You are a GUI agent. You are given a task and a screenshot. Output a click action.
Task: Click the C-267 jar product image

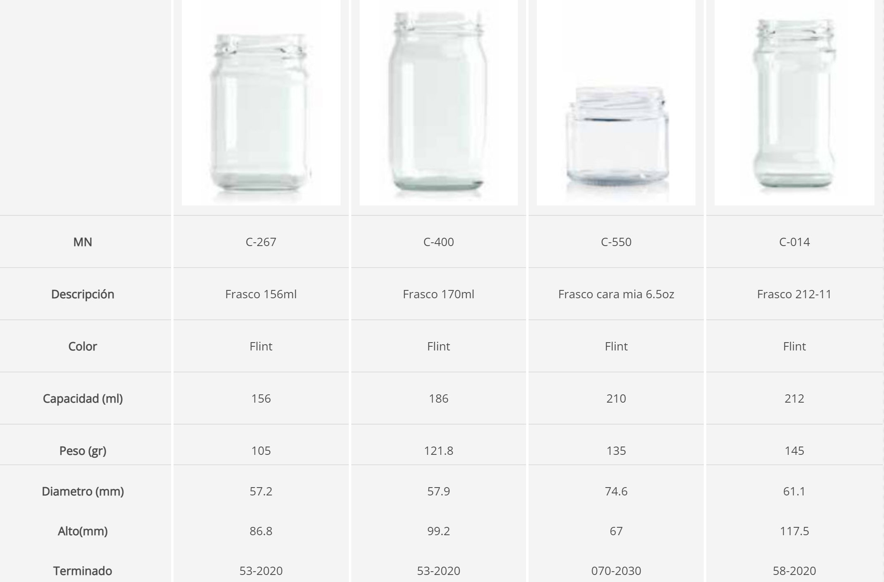261,112
